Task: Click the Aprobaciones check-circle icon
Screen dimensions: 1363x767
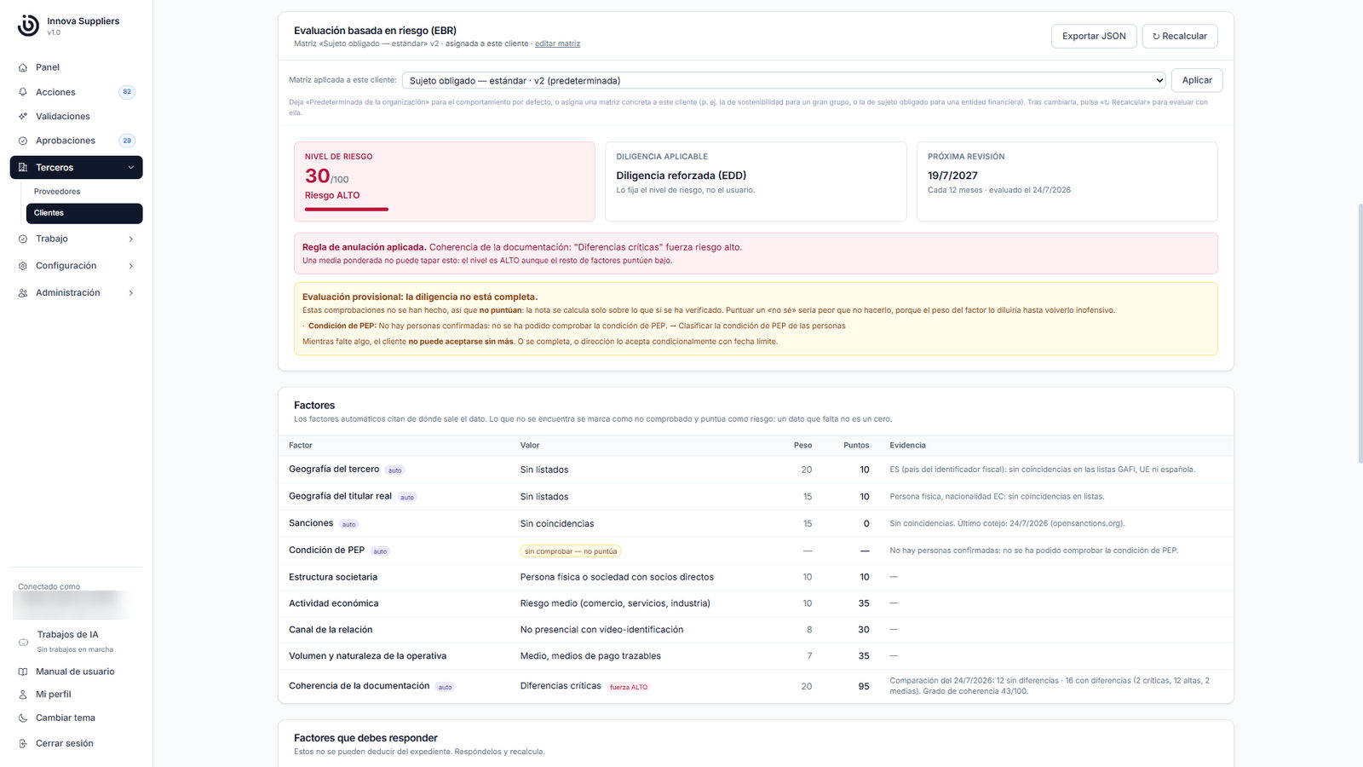Action: coord(23,141)
